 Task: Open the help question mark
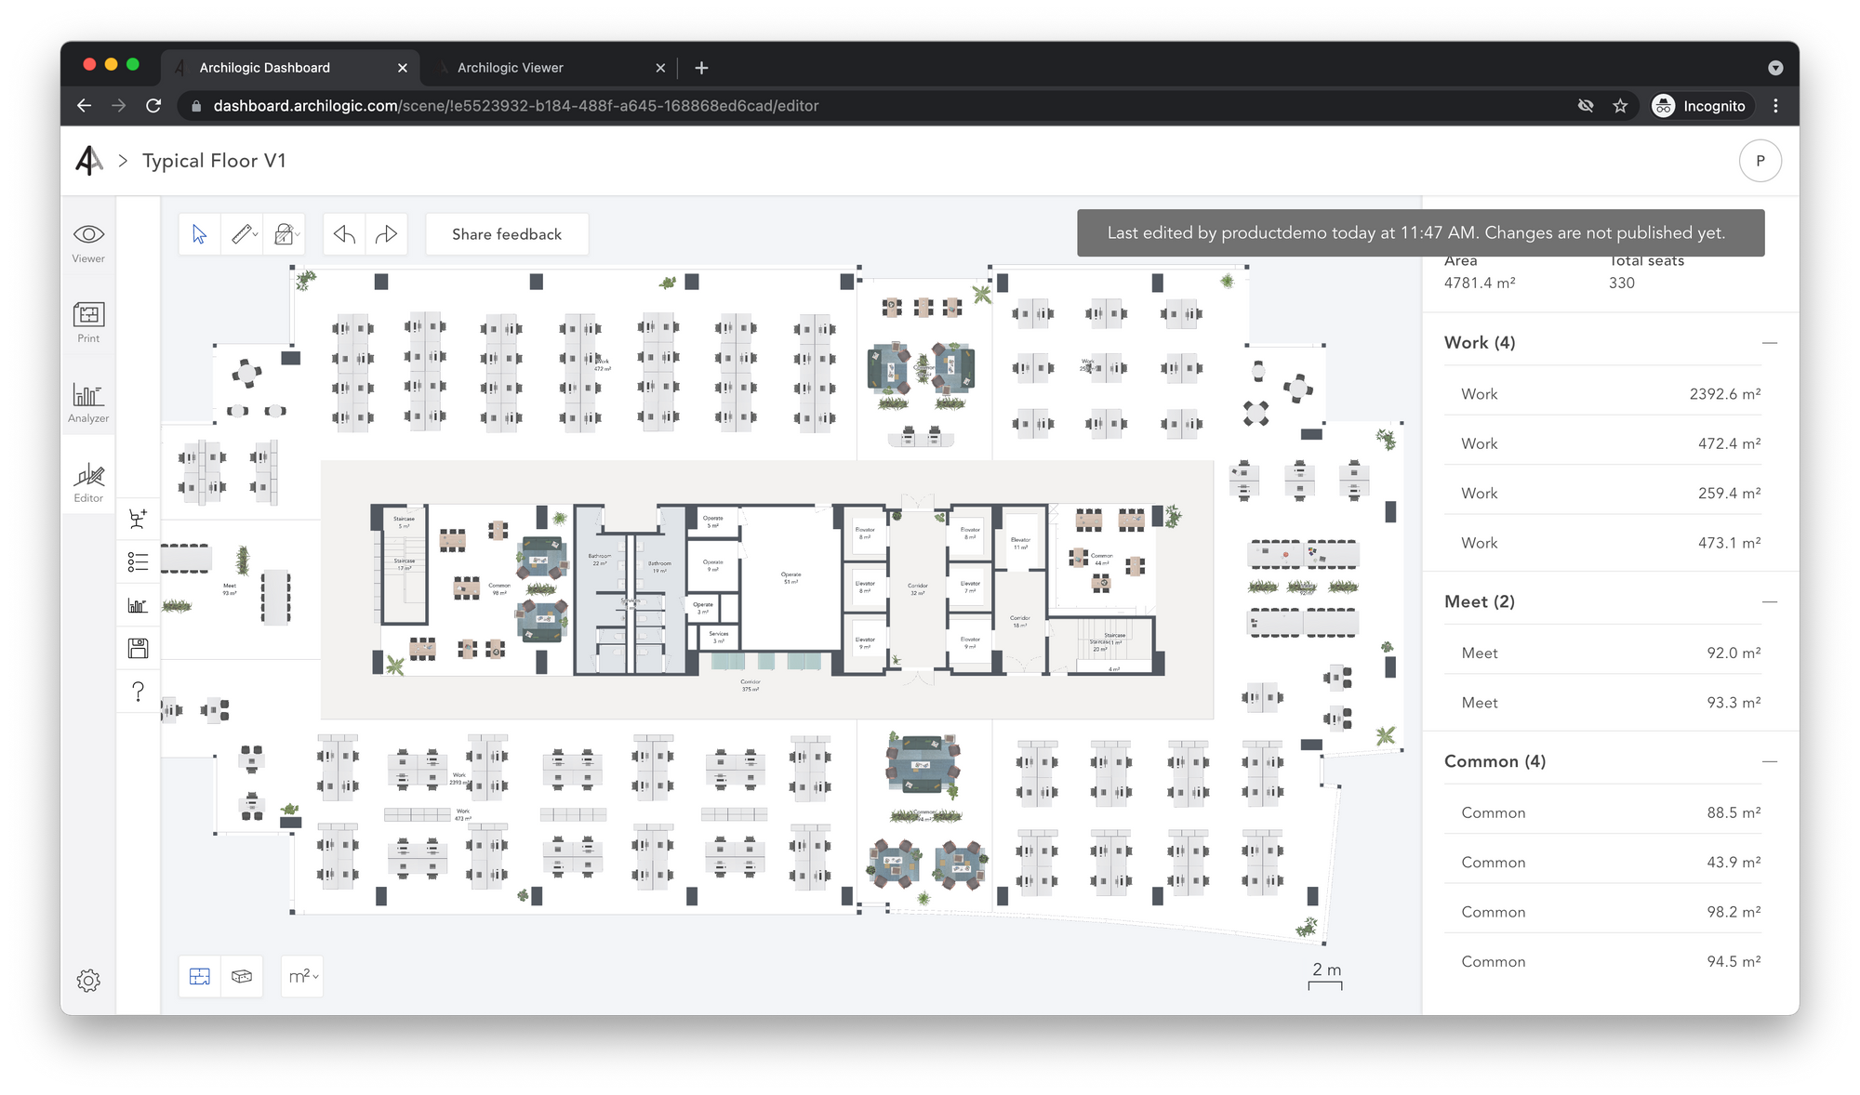pos(138,691)
